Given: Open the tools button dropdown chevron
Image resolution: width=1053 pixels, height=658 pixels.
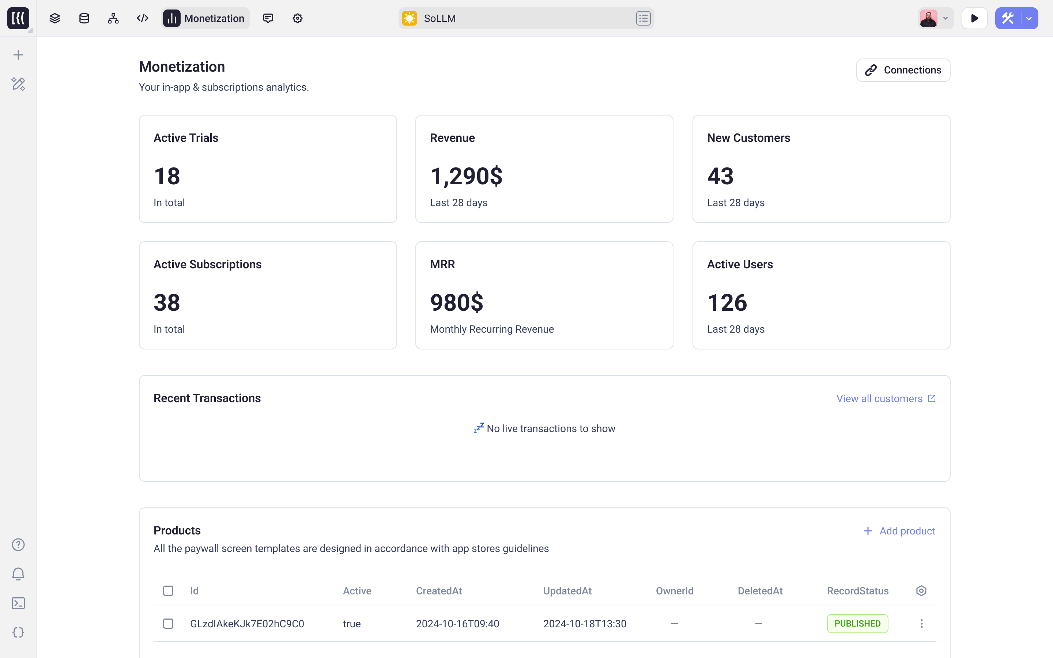Looking at the screenshot, I should pyautogui.click(x=1029, y=18).
